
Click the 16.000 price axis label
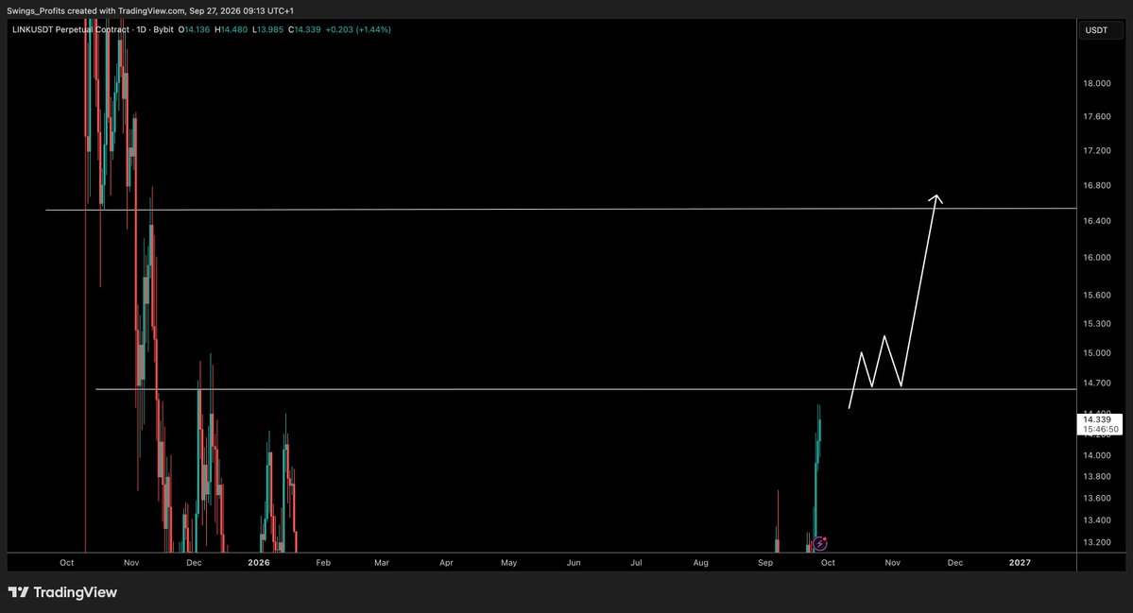(1097, 258)
